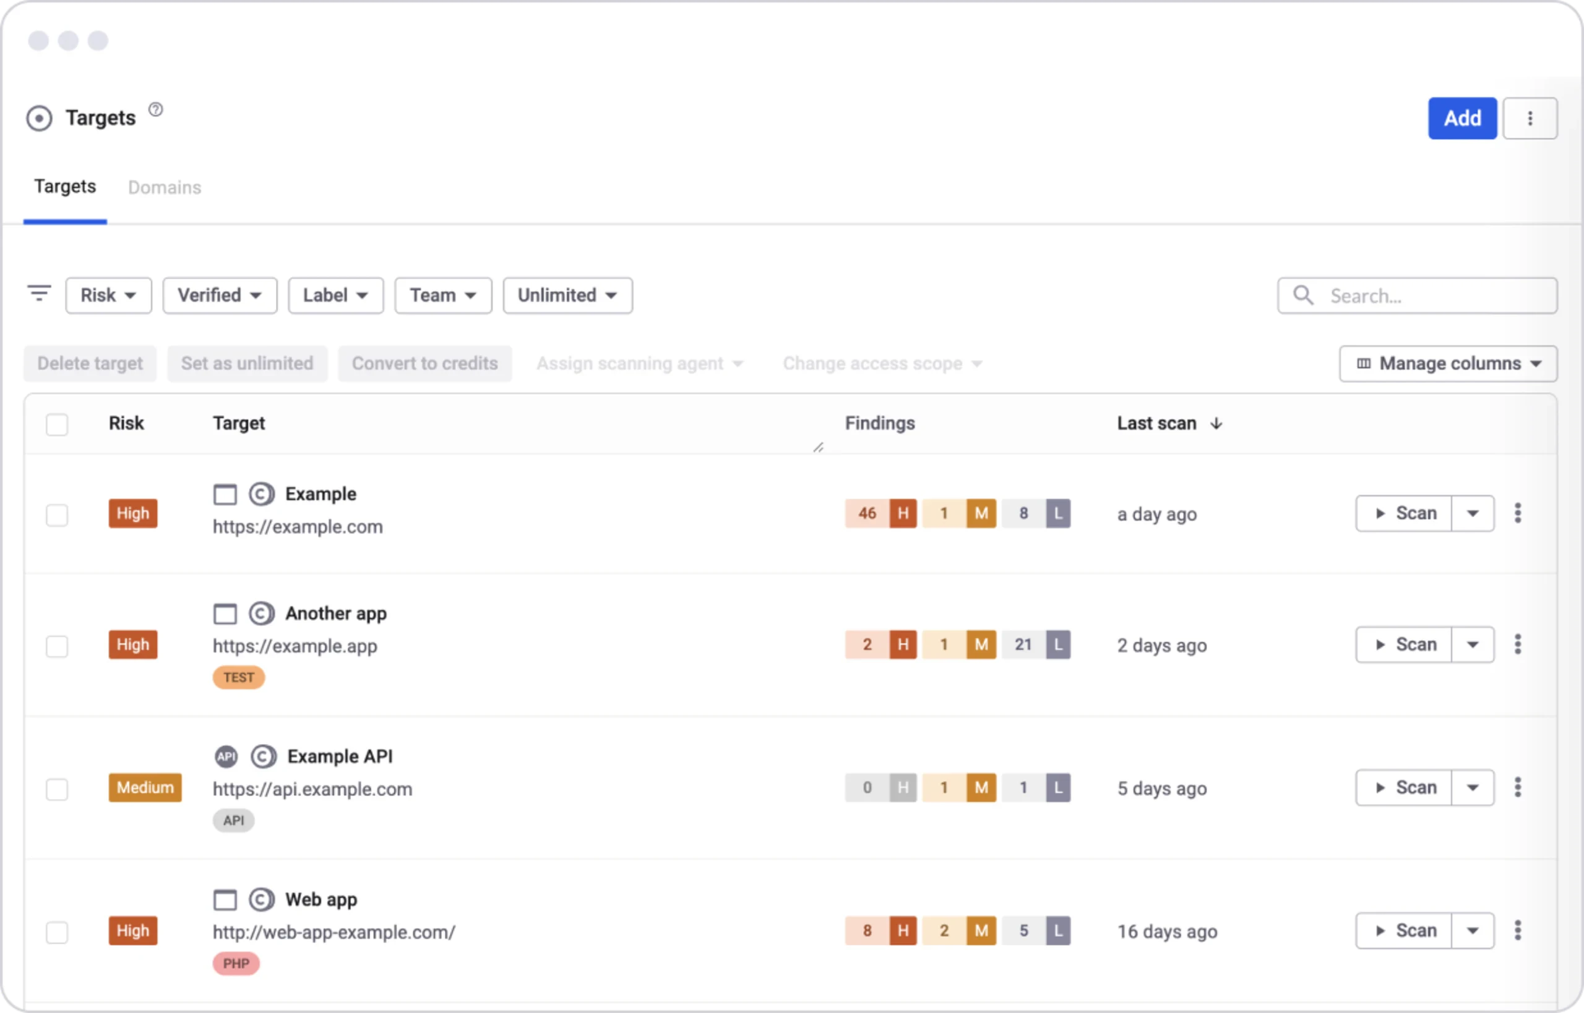This screenshot has width=1584, height=1013.
Task: Open the Manage columns panel
Action: pos(1447,363)
